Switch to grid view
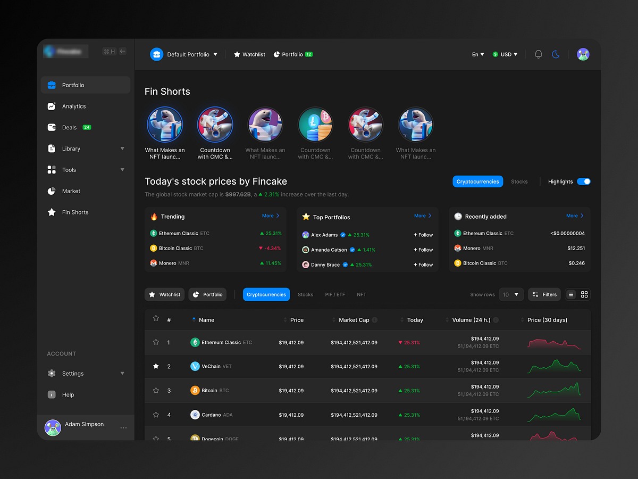Image resolution: width=638 pixels, height=479 pixels. click(584, 294)
